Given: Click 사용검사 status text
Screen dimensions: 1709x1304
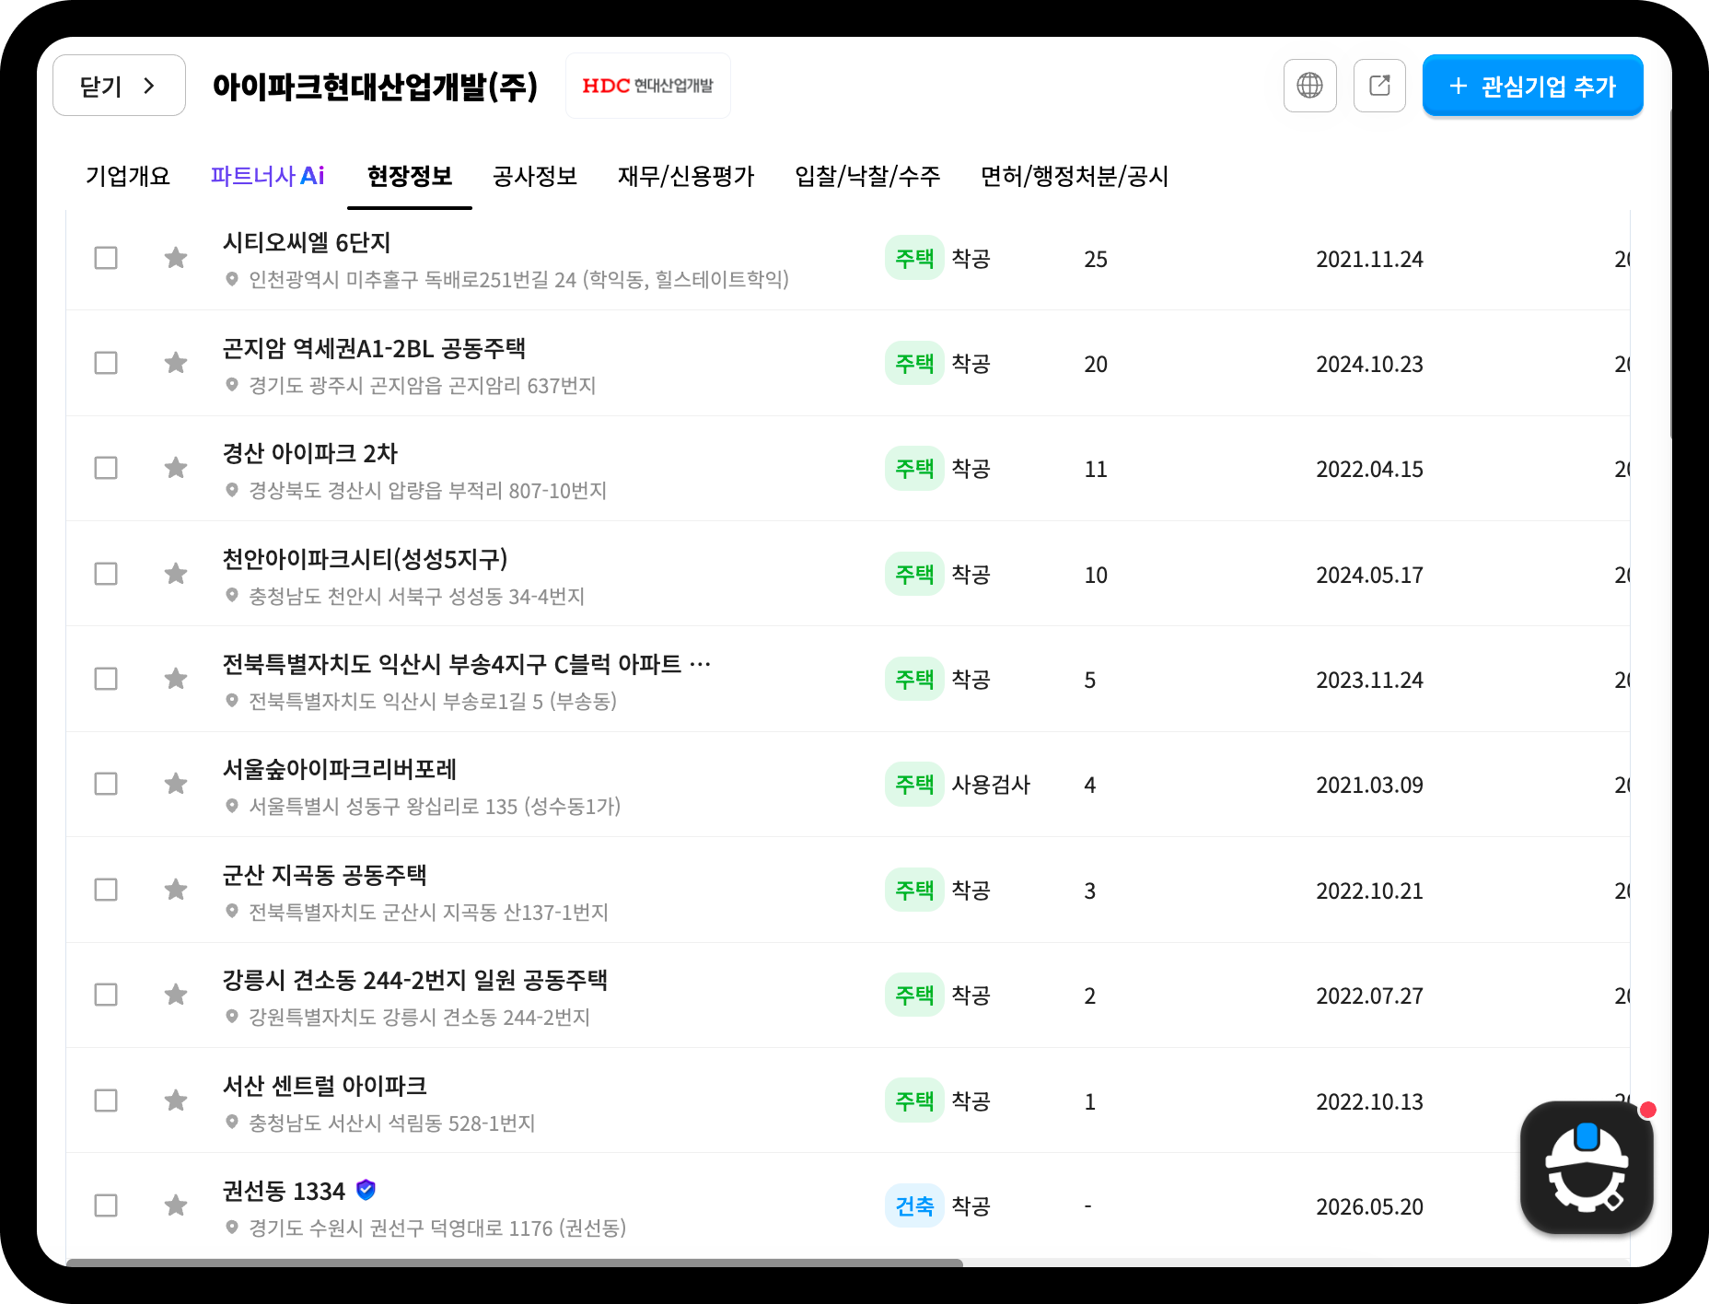Looking at the screenshot, I should [x=991, y=785].
